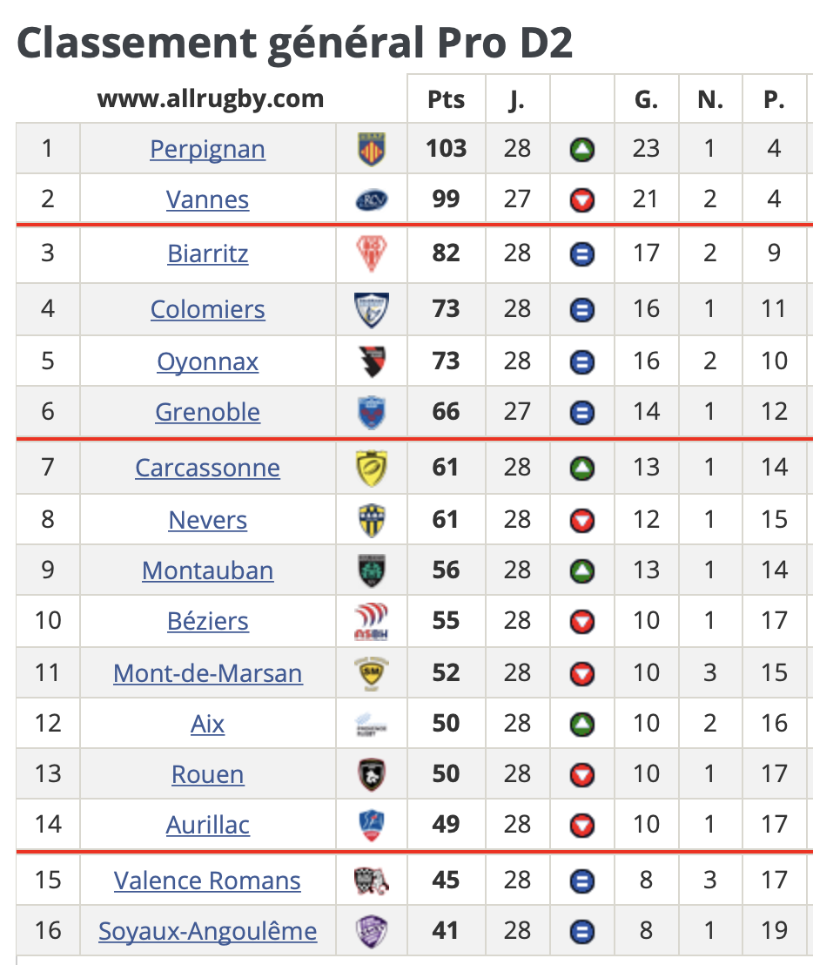Click the Soyaux-Angoulême purple crest icon

click(x=372, y=931)
